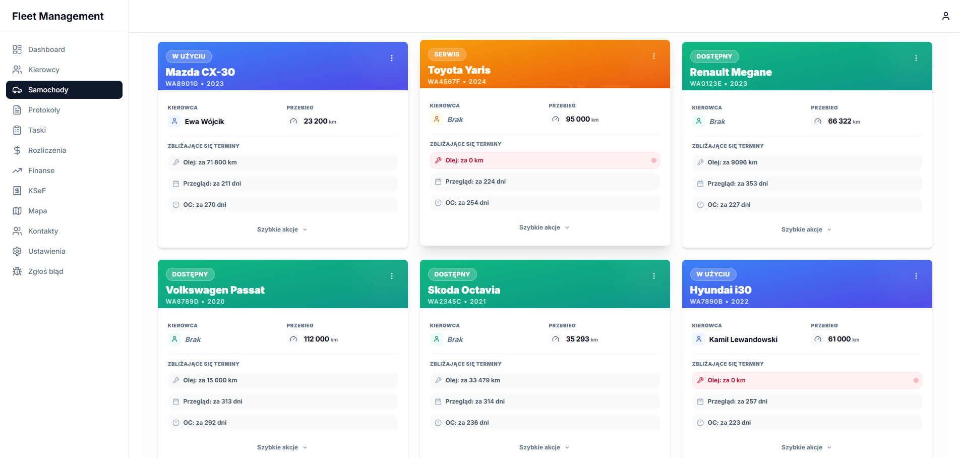This screenshot has width=960, height=458.
Task: Click the Kontakty contacts icon
Action: (x=17, y=231)
